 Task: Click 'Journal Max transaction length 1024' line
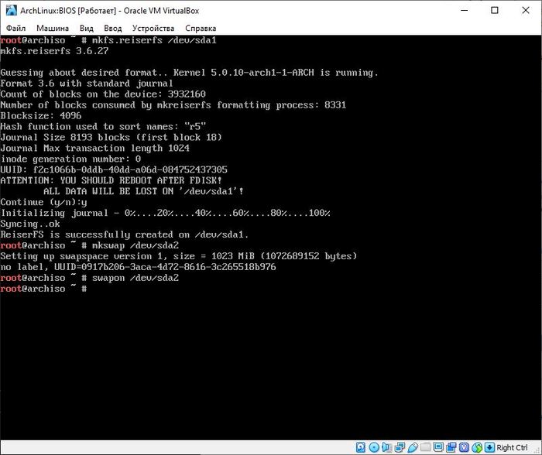pyautogui.click(x=94, y=149)
